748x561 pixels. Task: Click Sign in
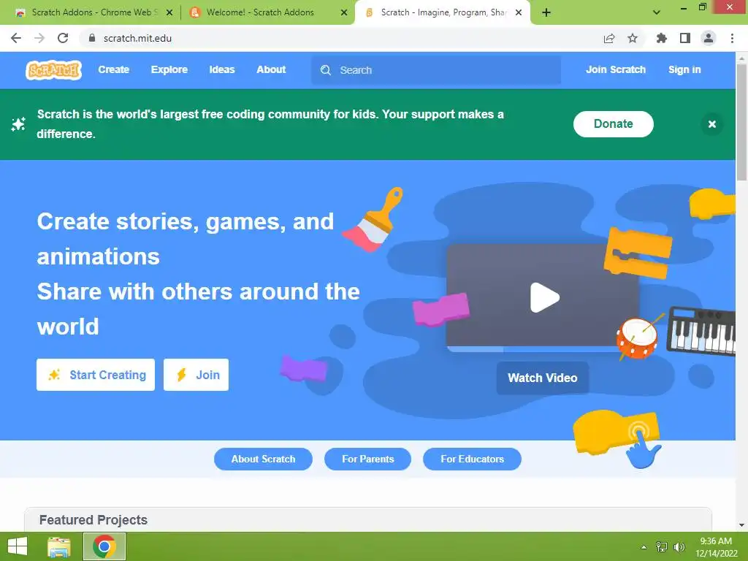coord(684,69)
